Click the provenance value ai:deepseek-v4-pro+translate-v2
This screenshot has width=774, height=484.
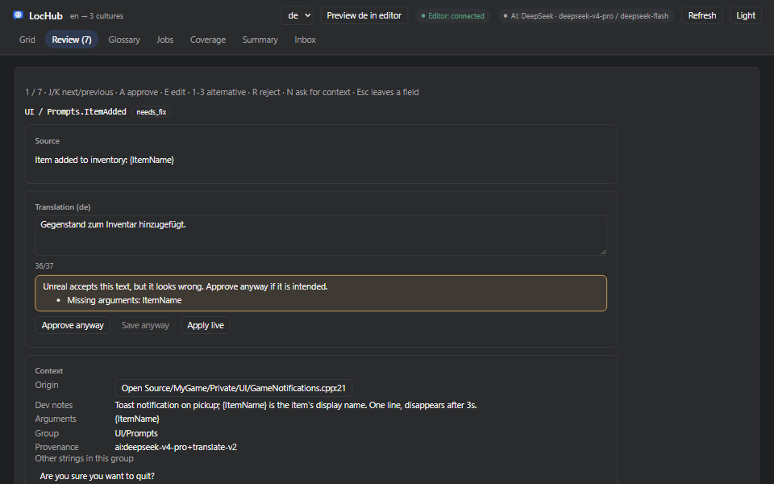176,447
